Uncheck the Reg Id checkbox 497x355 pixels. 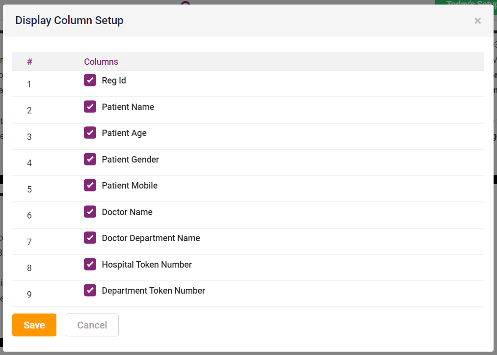pyautogui.click(x=90, y=81)
